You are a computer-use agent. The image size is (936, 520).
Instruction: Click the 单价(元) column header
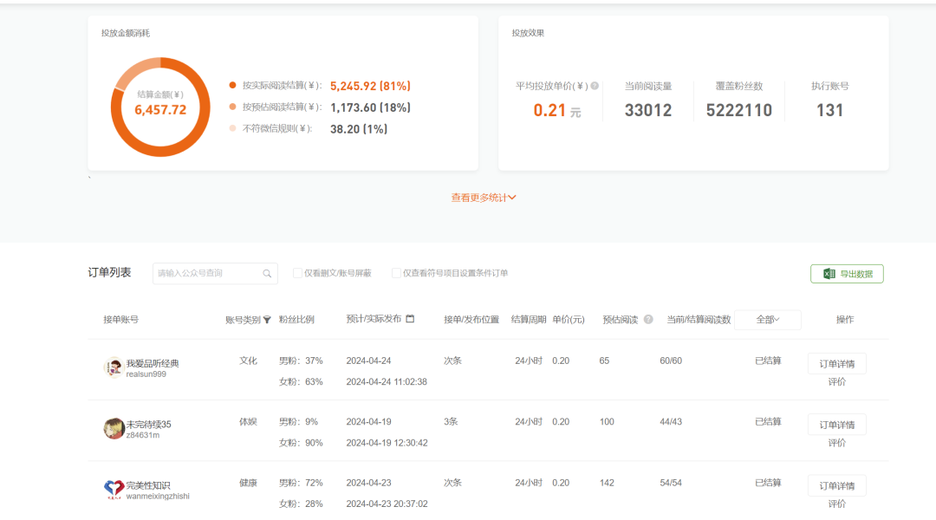(569, 320)
